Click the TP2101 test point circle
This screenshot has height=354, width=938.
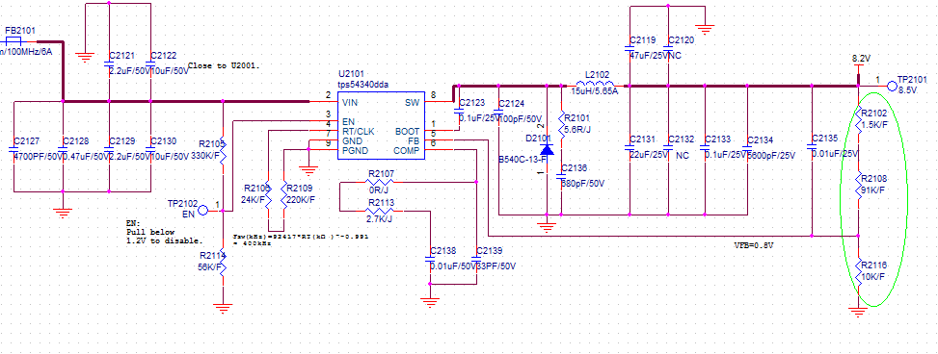(892, 87)
